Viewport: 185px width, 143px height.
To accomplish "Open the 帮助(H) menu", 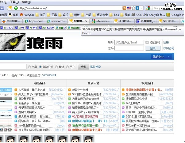I will pyautogui.click(x=26, y=2).
